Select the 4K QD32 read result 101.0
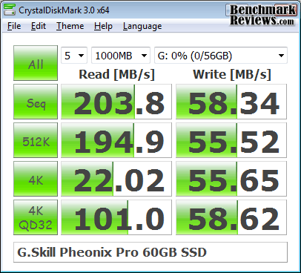Viewport: 301px width, 273px height. pos(116,217)
